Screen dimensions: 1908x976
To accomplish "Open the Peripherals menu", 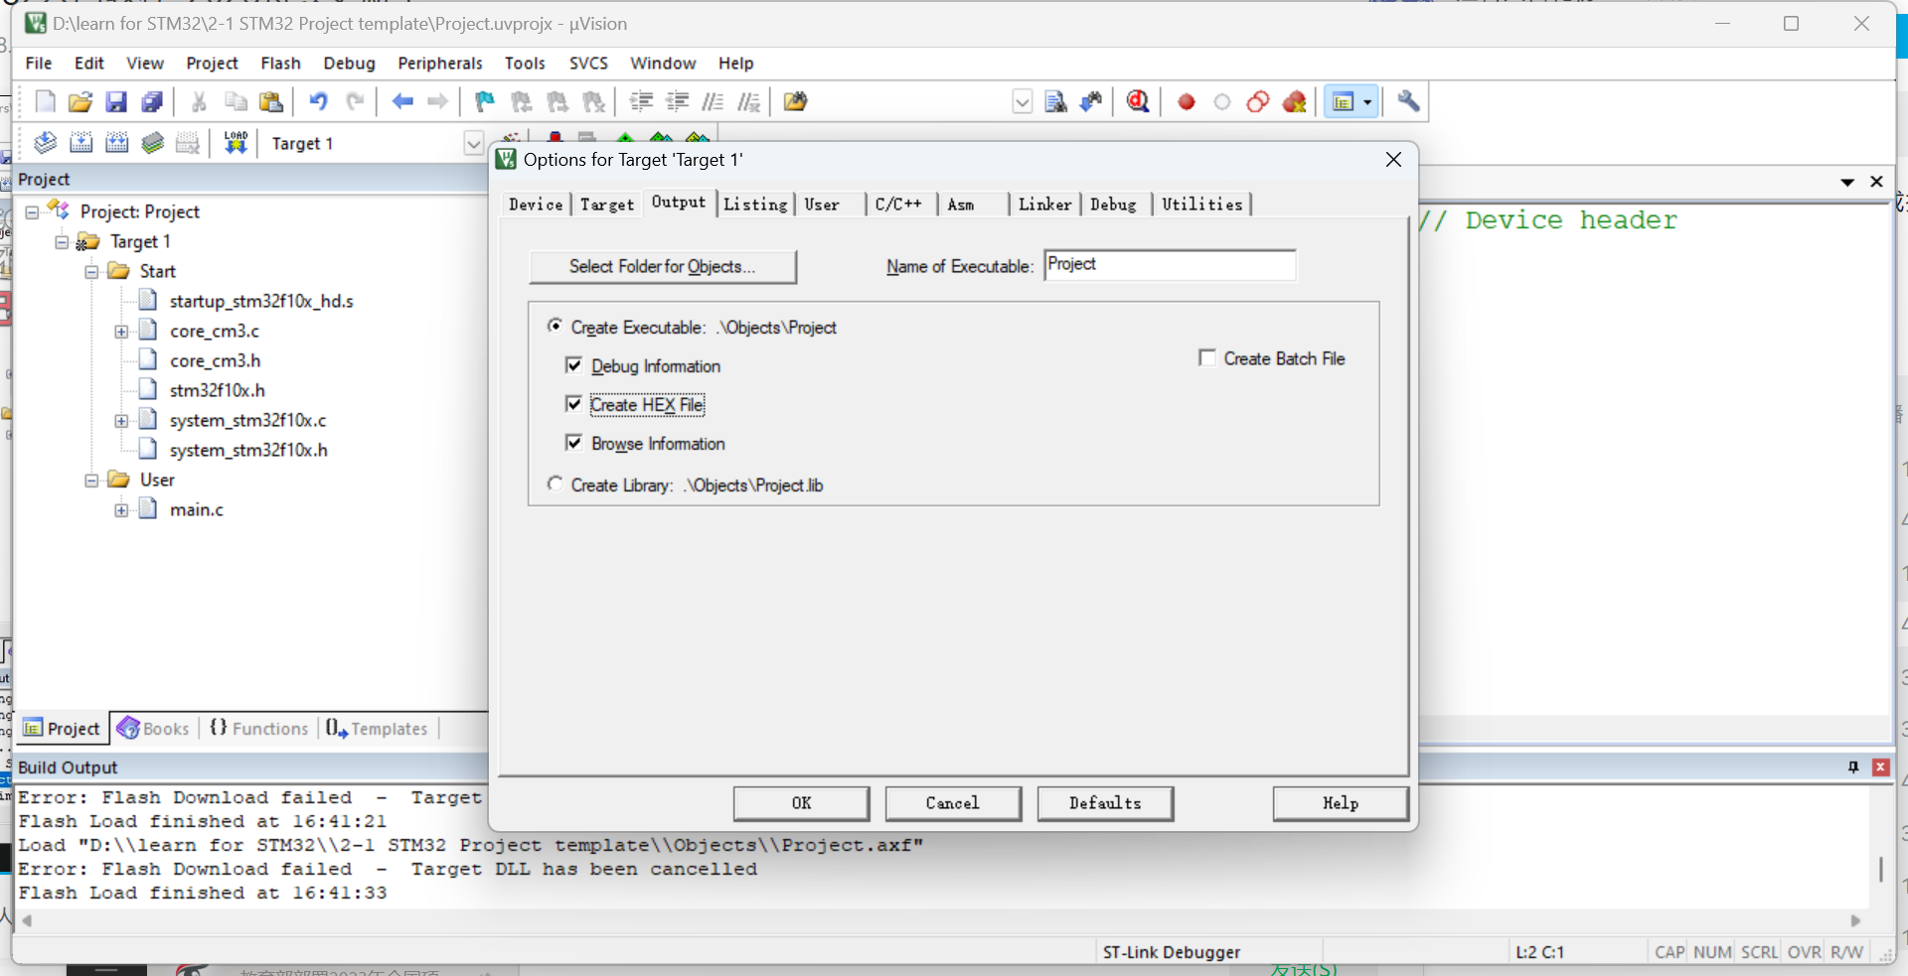I will [439, 64].
